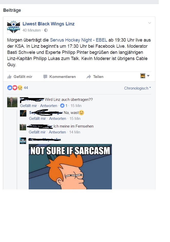
Task: Click the speech bubble Kommentieren icon
Action: [45, 77]
